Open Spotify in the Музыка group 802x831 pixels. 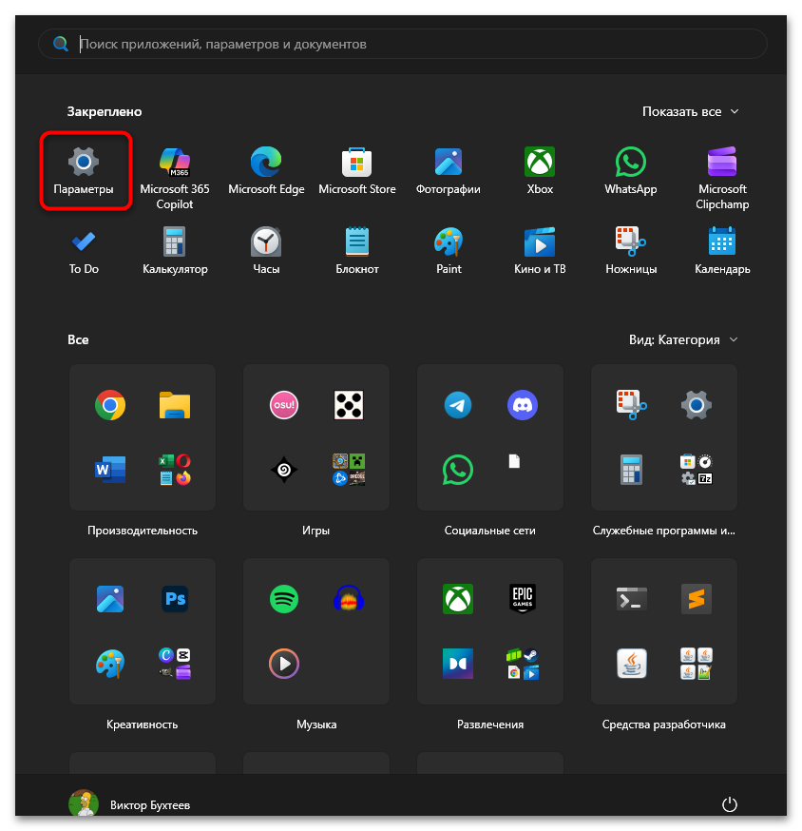284,599
